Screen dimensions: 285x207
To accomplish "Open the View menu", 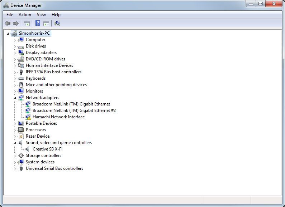I will [41, 15].
